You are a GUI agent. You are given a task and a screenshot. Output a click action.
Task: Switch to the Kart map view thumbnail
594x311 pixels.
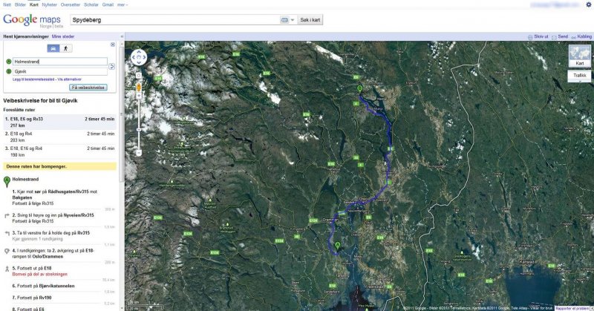point(579,56)
